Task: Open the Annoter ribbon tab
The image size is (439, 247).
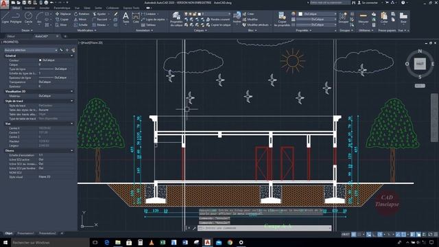Action: pos(45,8)
